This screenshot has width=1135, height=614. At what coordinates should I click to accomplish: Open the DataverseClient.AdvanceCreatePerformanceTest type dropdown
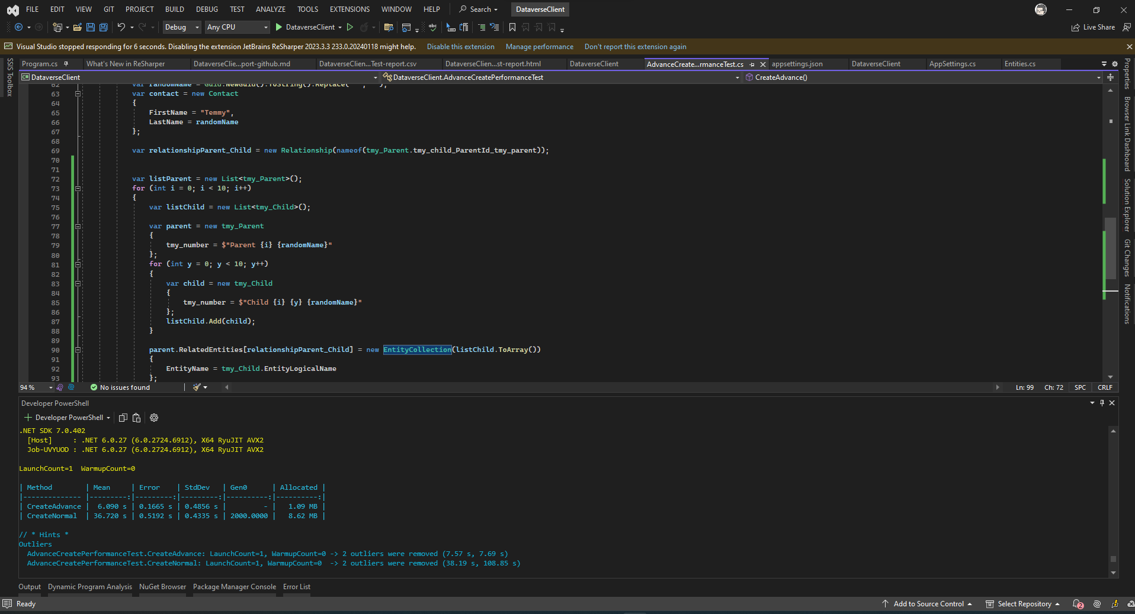point(561,77)
